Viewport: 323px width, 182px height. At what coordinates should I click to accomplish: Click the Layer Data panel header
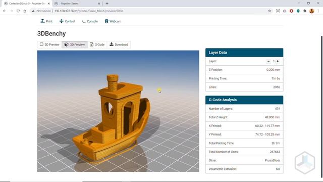tap(244, 53)
